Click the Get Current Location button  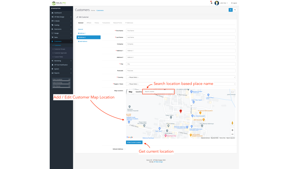coord(134,142)
